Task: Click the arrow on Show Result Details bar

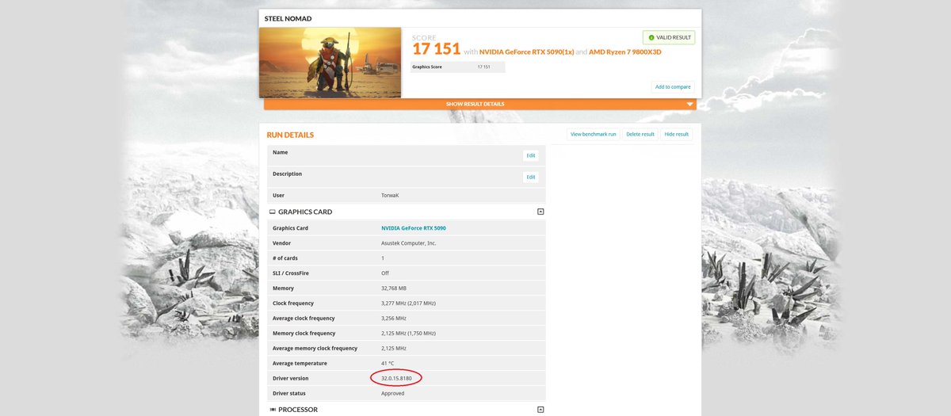Action: coord(689,104)
